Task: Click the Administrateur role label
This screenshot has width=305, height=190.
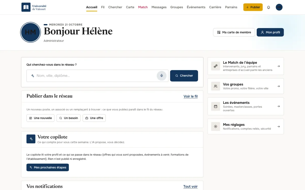Action: (54, 41)
